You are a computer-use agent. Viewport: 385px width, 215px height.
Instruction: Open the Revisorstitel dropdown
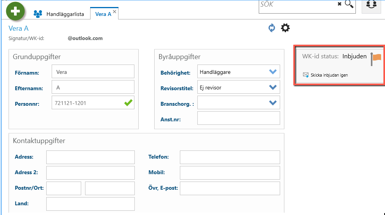(x=239, y=87)
